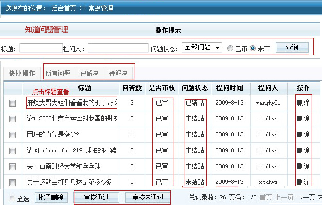322x205 pixels.
Task: Choose the 未审 radio button
Action: pyautogui.click(x=253, y=48)
